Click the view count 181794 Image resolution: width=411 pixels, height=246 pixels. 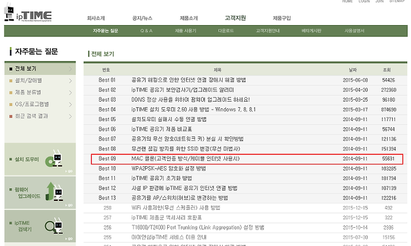(x=389, y=178)
